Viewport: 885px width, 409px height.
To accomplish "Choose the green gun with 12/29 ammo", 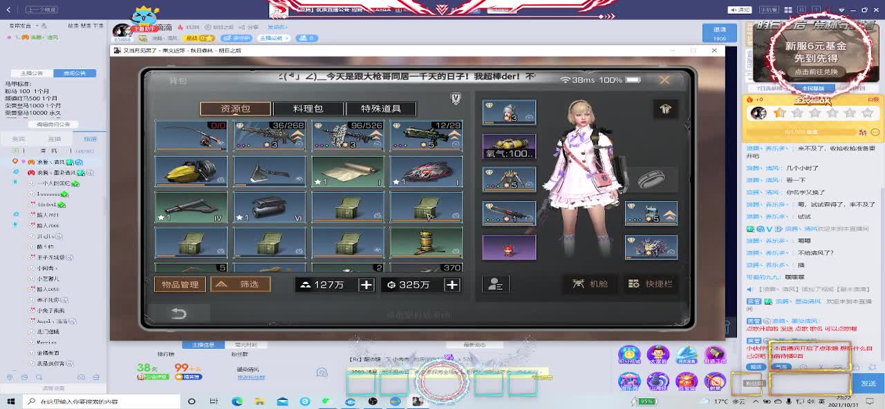I will (426, 135).
